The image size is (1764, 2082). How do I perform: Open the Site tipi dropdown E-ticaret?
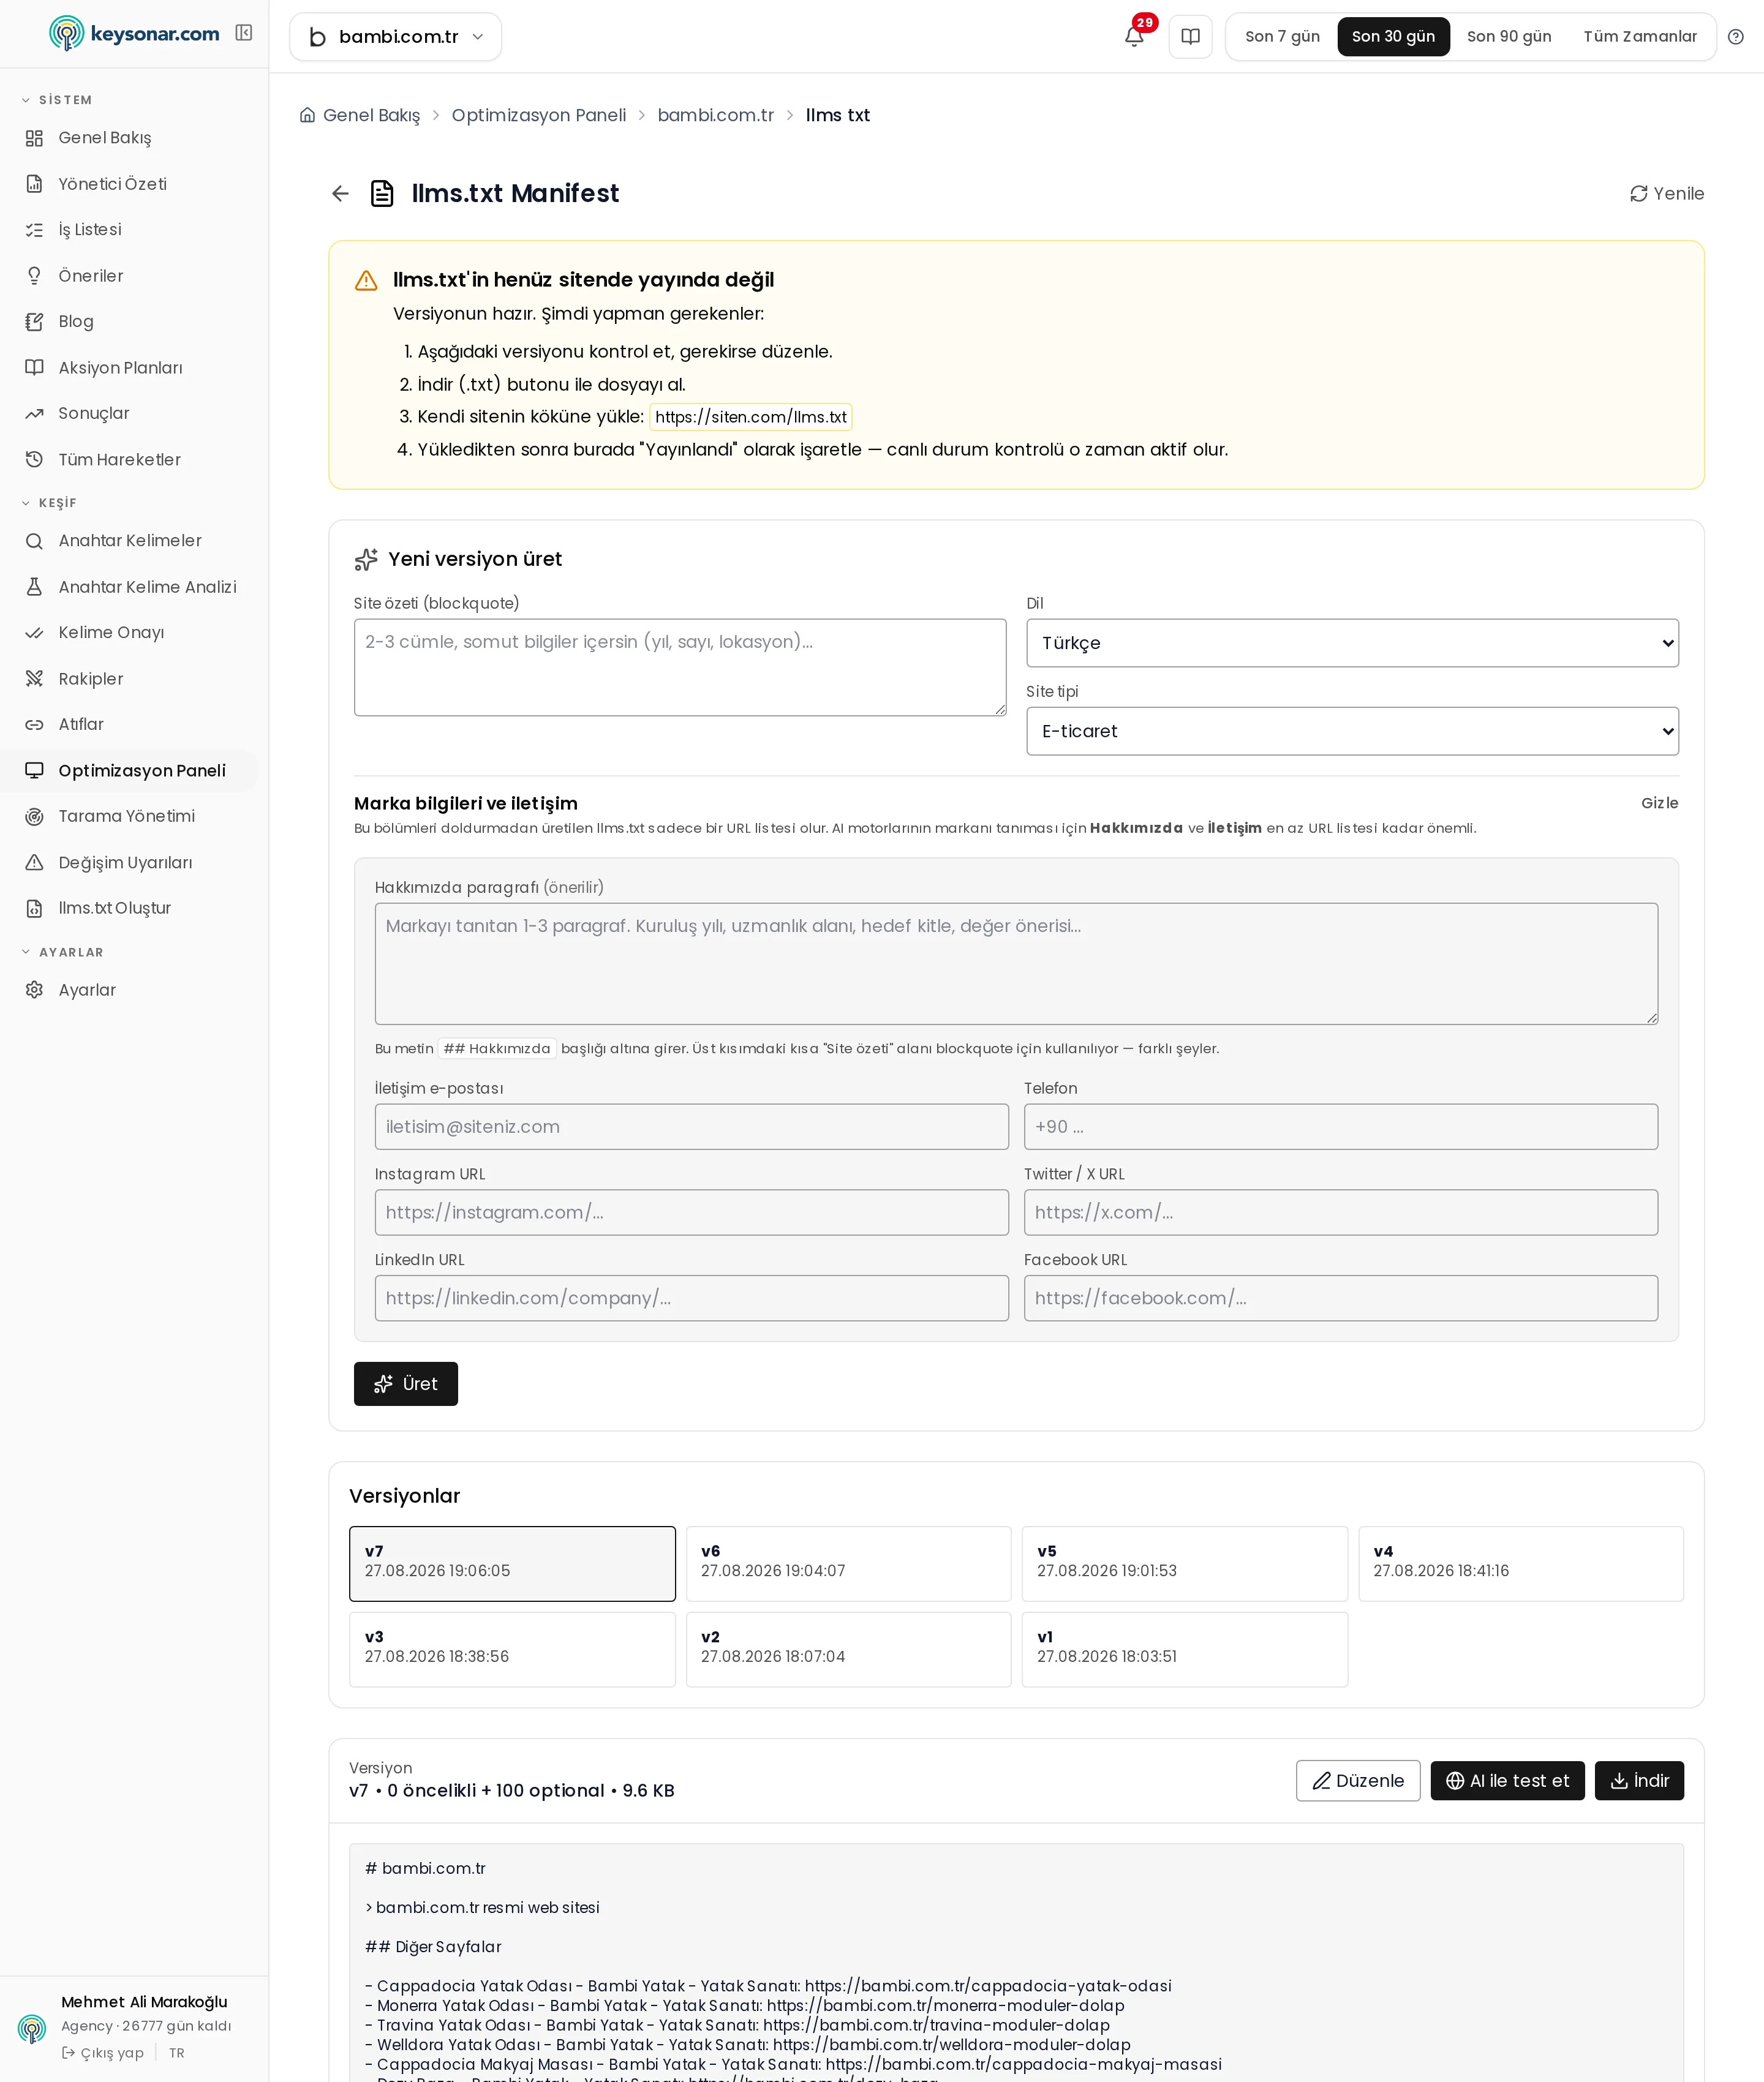[x=1352, y=732]
